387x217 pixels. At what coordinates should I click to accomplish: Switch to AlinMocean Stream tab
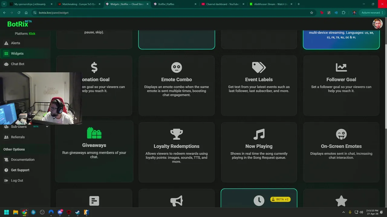pyautogui.click(x=271, y=4)
